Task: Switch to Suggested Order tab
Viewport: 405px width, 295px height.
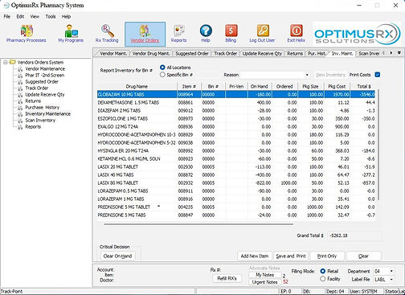Action: coord(192,54)
